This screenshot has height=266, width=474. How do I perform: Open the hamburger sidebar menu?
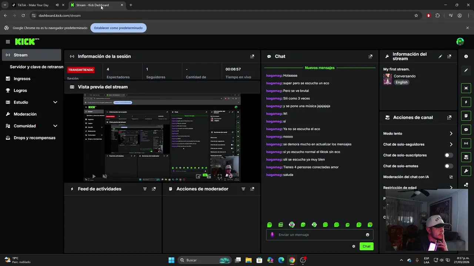coord(8,42)
